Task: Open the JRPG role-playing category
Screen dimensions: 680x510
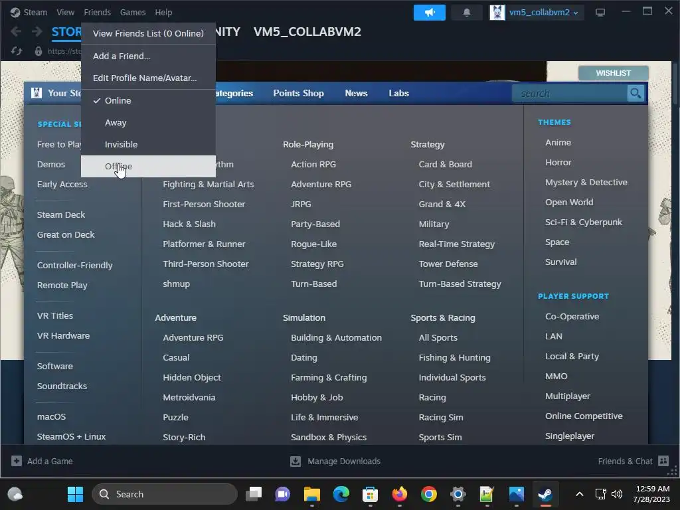Action: 301,204
